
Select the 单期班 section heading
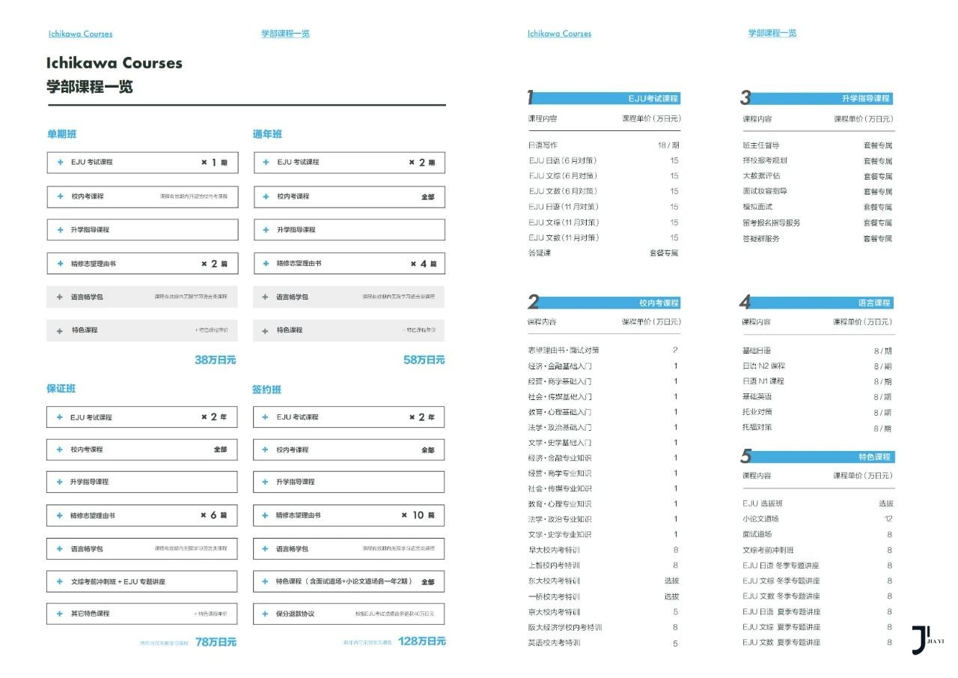[x=61, y=134]
